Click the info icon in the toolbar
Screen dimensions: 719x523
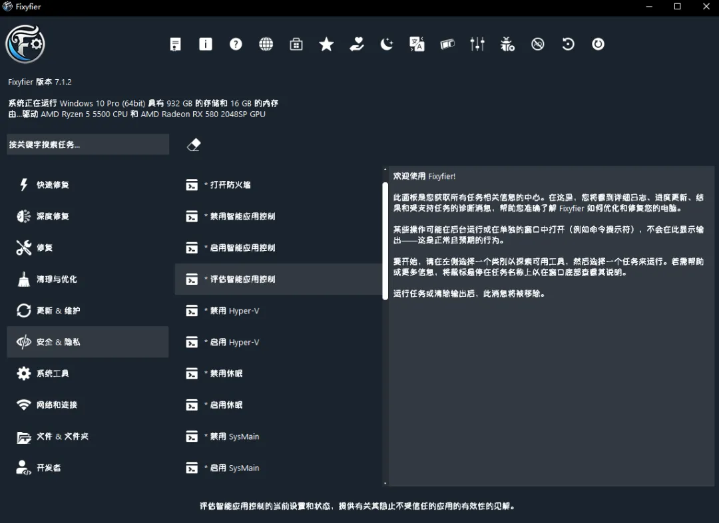(206, 44)
